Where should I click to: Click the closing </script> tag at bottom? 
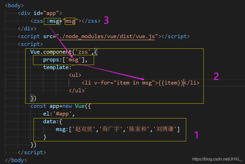(x=32, y=152)
